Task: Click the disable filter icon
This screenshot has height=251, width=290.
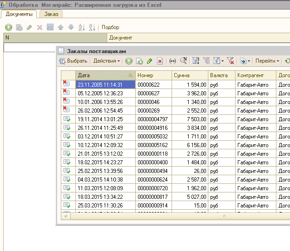Action: [231, 61]
